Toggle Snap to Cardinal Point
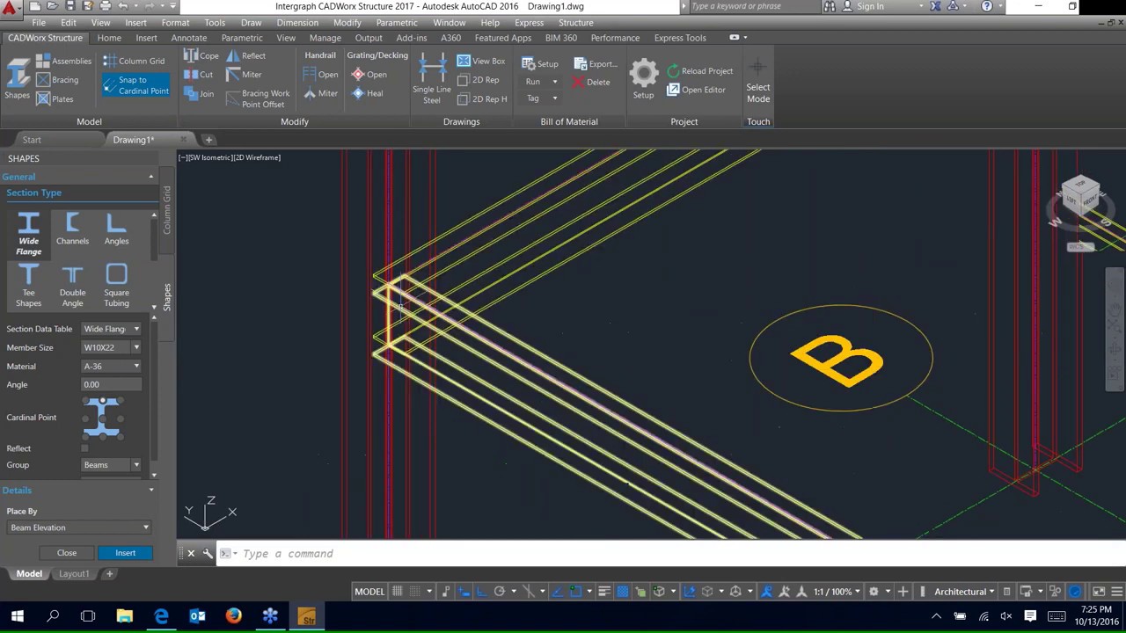The height and width of the screenshot is (633, 1126). pyautogui.click(x=135, y=85)
